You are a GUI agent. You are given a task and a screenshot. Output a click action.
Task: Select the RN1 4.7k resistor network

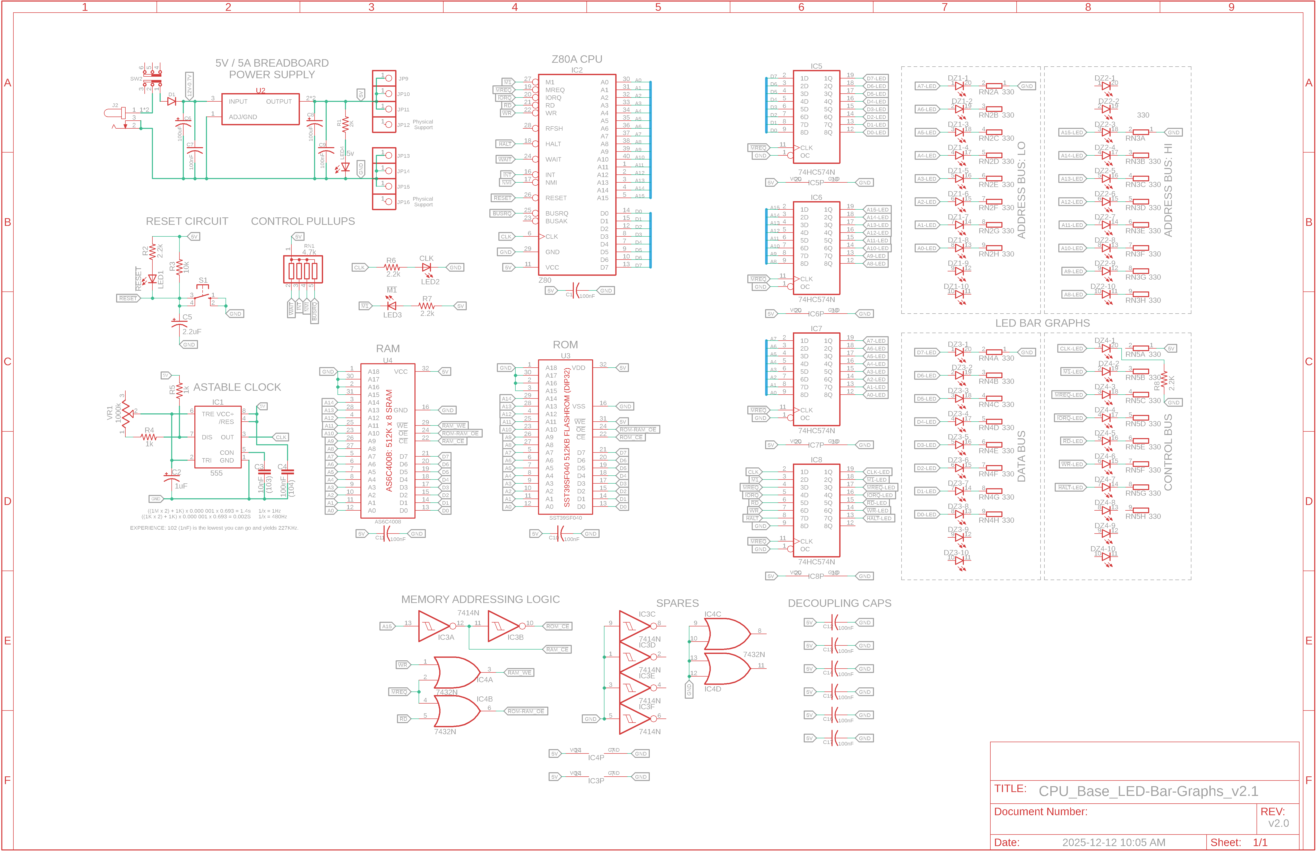(303, 270)
